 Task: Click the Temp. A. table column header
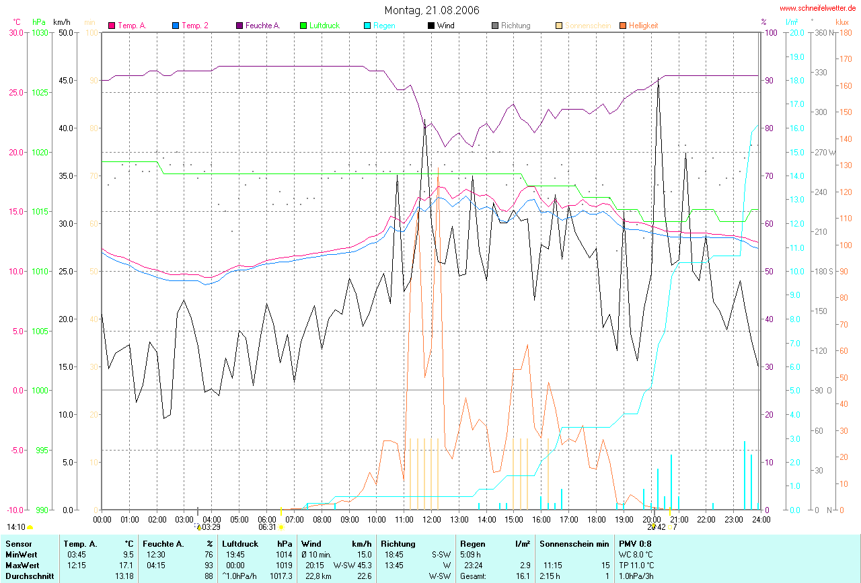point(80,543)
